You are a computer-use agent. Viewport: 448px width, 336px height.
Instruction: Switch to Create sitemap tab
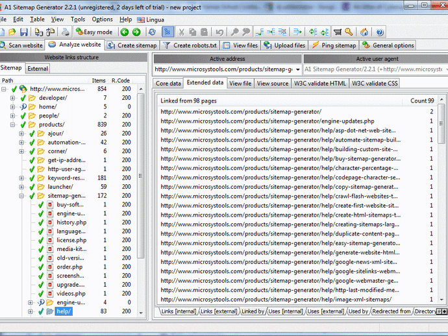[132, 45]
